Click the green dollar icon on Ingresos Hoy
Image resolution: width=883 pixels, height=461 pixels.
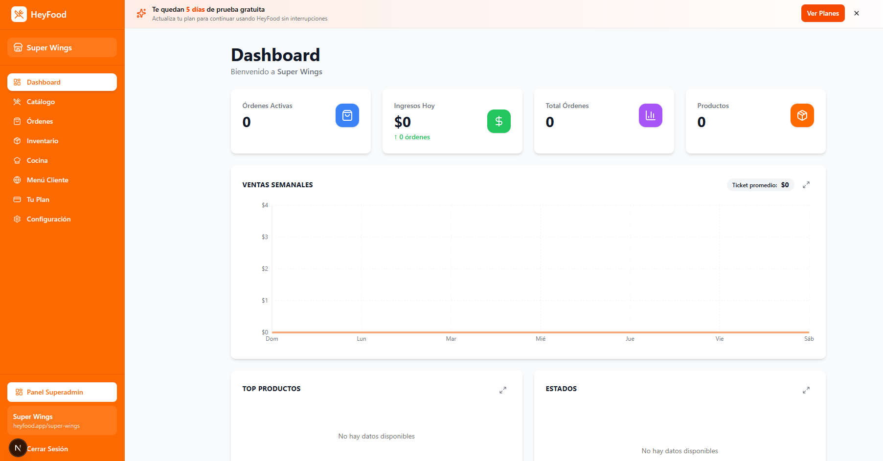click(x=498, y=121)
